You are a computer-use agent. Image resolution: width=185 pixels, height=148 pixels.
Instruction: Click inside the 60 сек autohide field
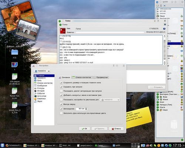(81, 109)
